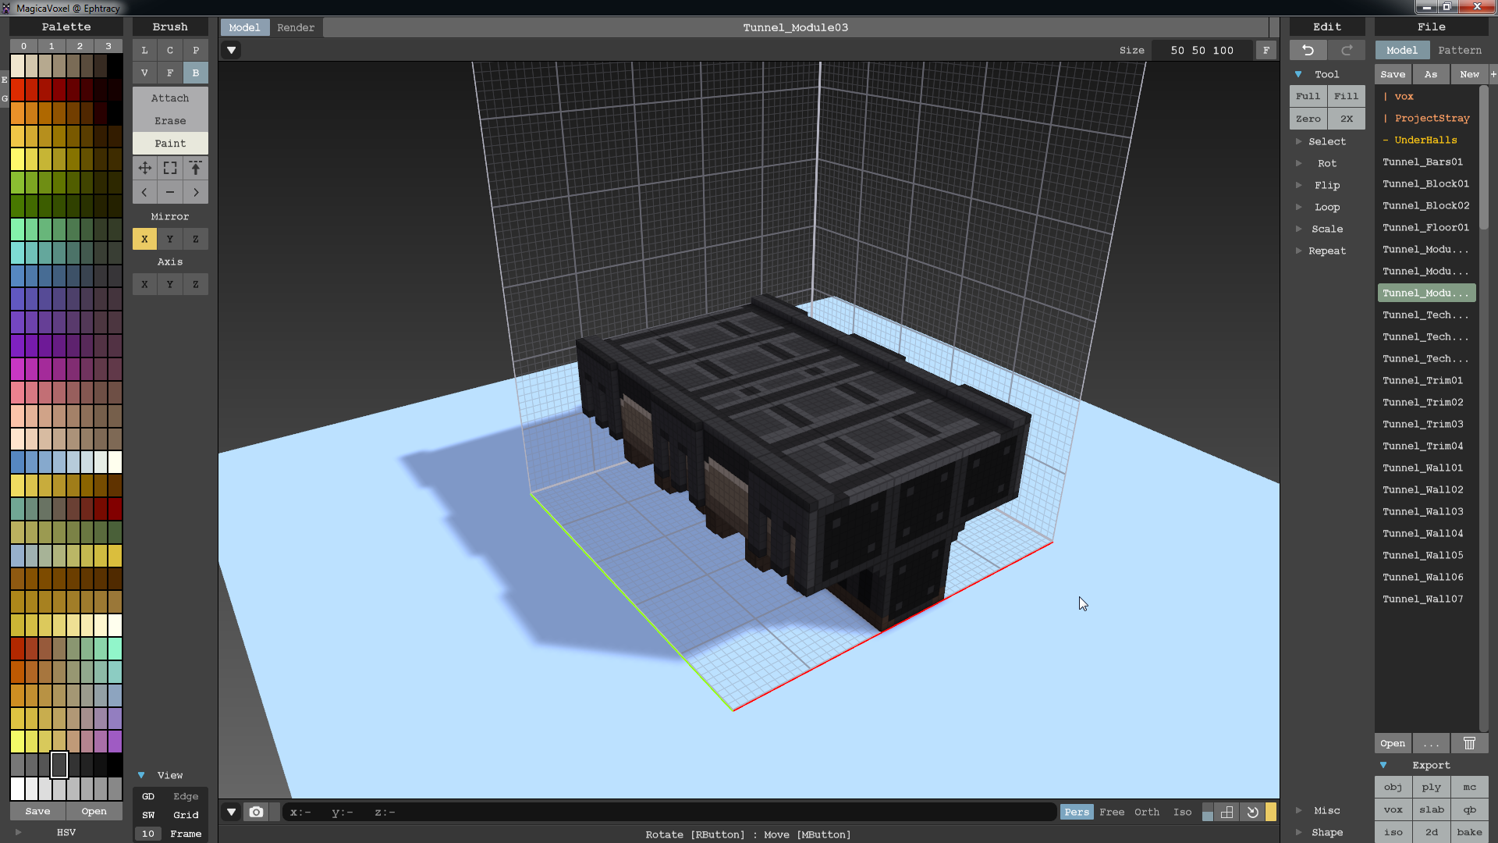The width and height of the screenshot is (1498, 843).
Task: Toggle the GD ground display
Action: (148, 796)
